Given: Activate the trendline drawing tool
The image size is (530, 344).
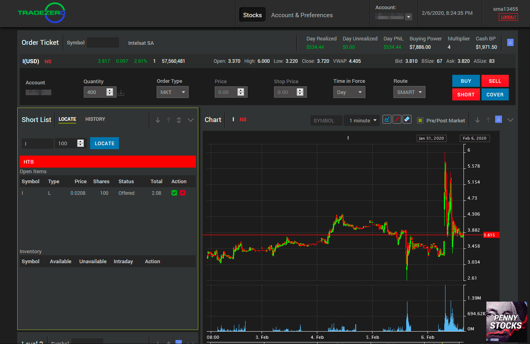Looking at the screenshot, I should (x=397, y=119).
